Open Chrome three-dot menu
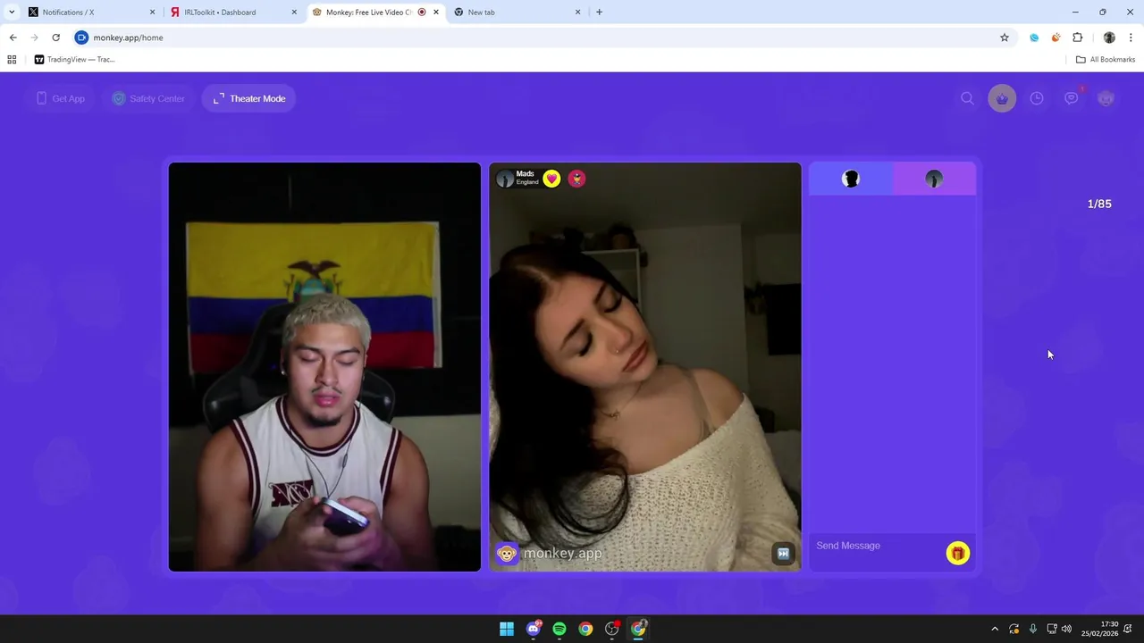Screen dimensions: 1144x643 click(x=1131, y=38)
